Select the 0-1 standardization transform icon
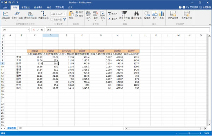The image size is (212, 136). [17, 14]
